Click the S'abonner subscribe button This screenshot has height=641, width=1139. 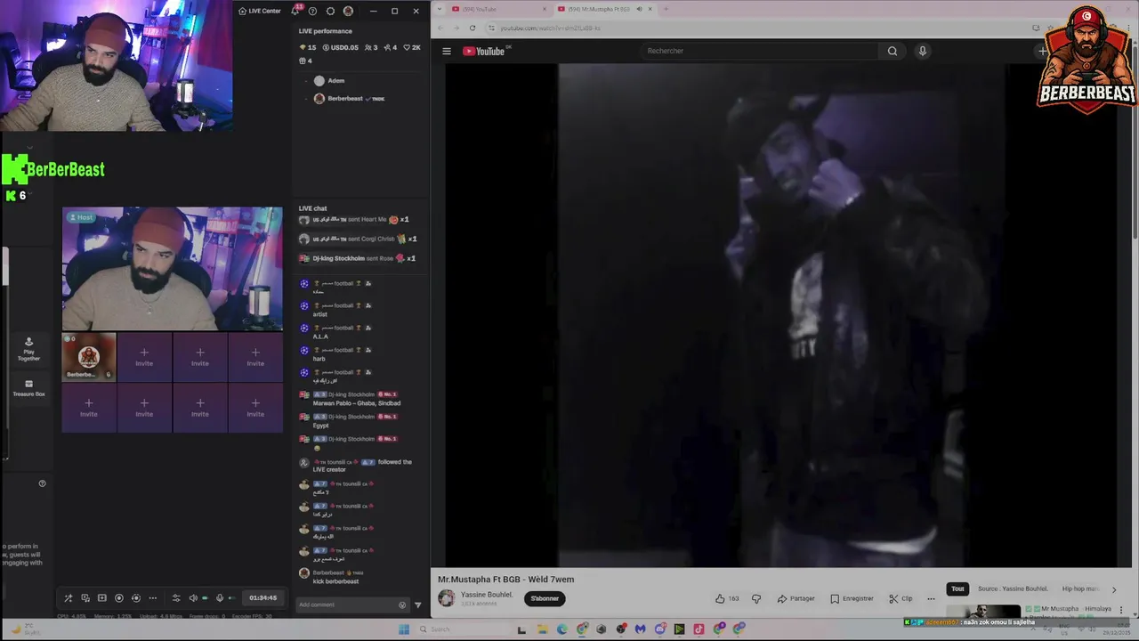point(545,598)
